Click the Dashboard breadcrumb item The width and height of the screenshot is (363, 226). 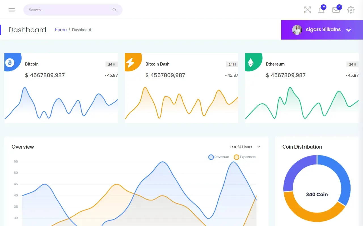82,30
